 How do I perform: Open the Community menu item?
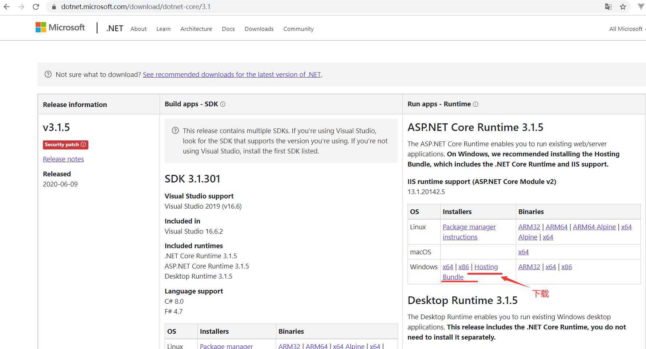pyautogui.click(x=298, y=29)
